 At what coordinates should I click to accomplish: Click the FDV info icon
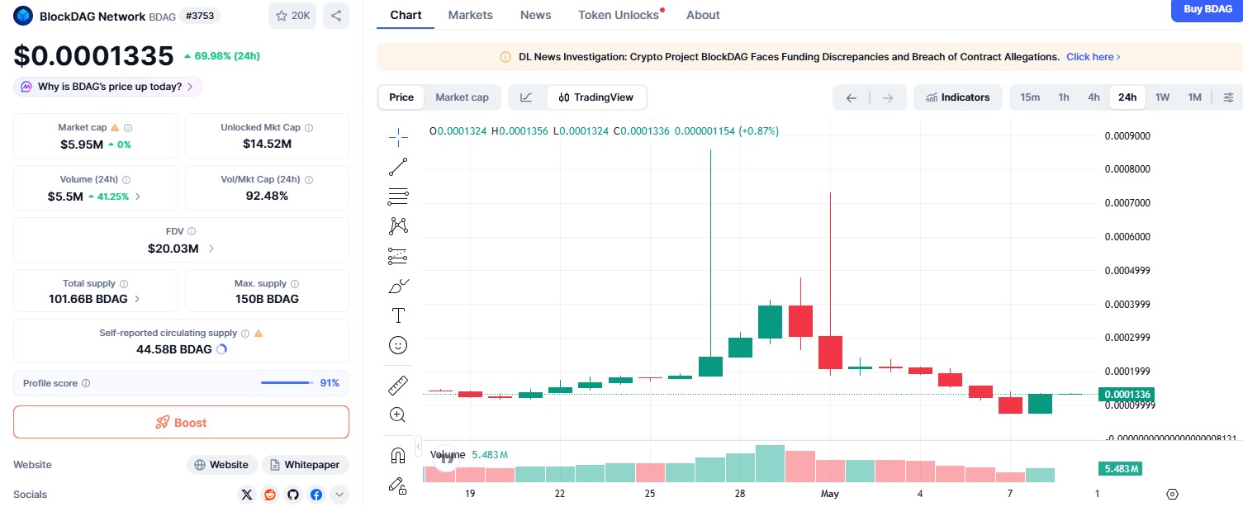[192, 232]
